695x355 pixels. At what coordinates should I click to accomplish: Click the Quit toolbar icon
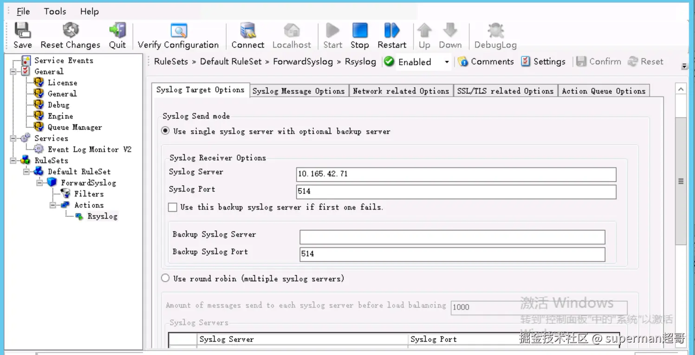click(x=117, y=31)
